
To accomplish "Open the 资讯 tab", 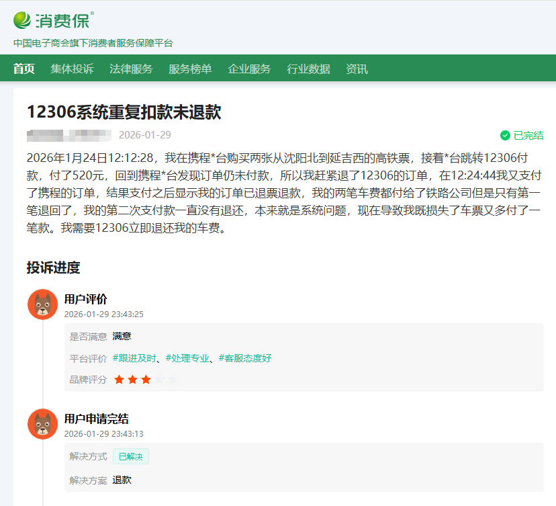I will click(357, 69).
